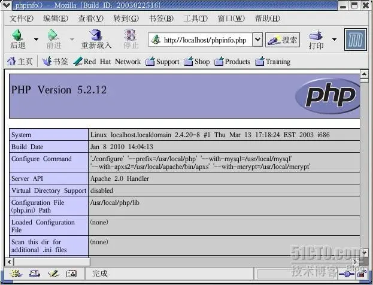Open the Support bookmark folder

[162, 62]
